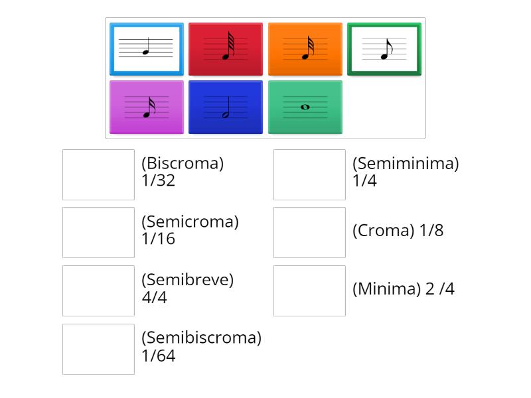This screenshot has height=398, width=531.
Task: Click the drop box next to Semibreve 4/4
Action: [x=98, y=291]
